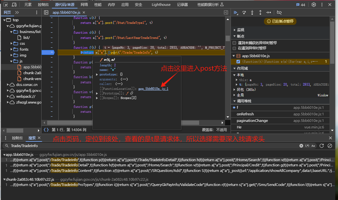Collapse the 本地 scope
Viewport: 338px width, 200px height.
235,75
